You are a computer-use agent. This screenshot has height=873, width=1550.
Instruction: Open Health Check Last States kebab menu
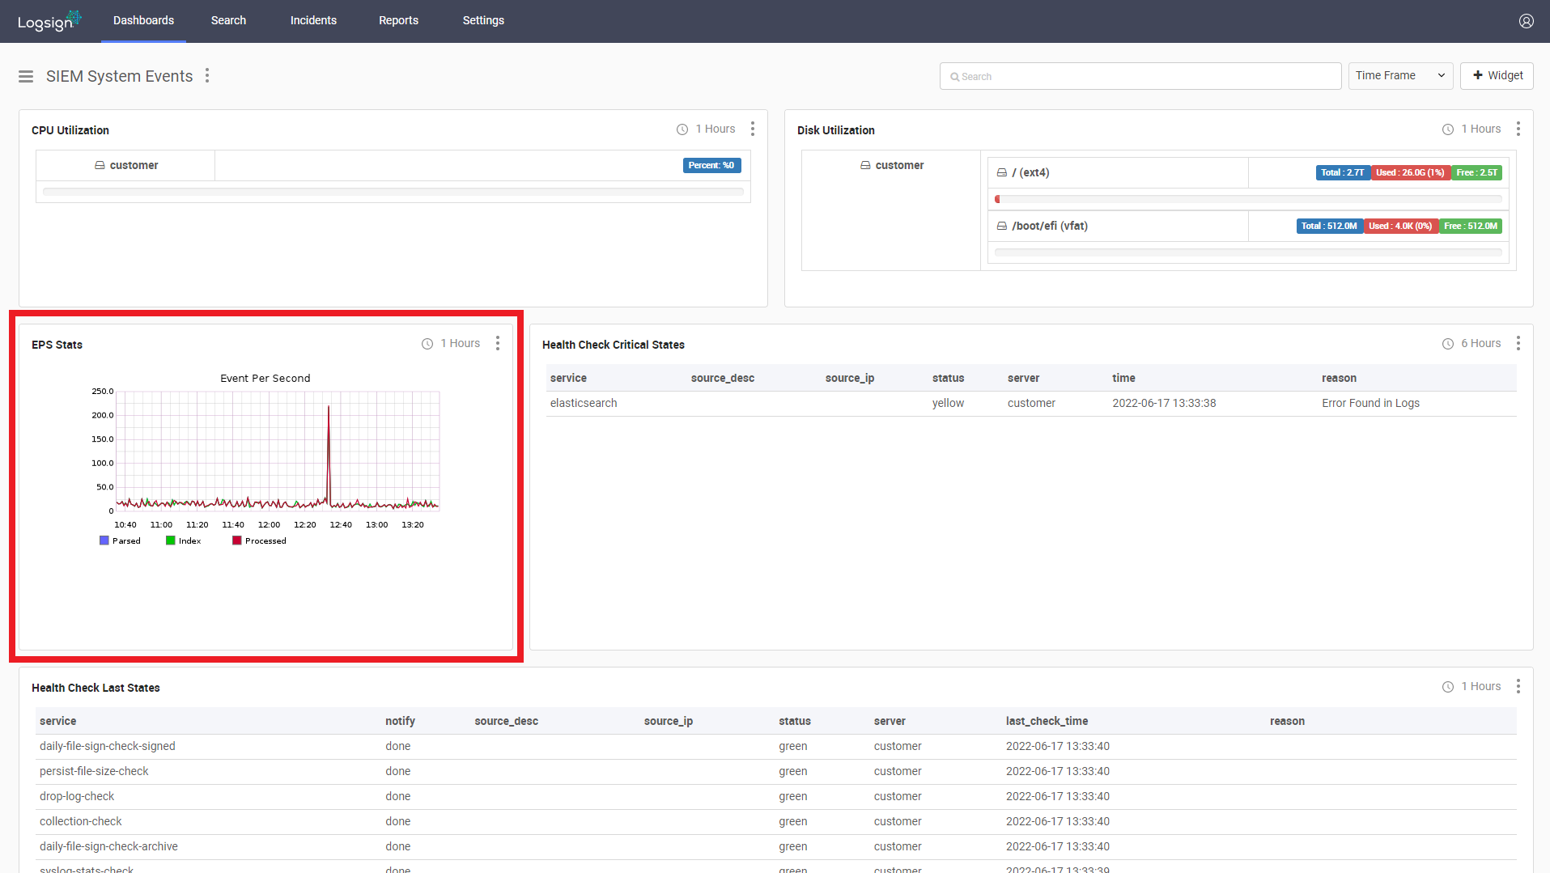click(1518, 686)
